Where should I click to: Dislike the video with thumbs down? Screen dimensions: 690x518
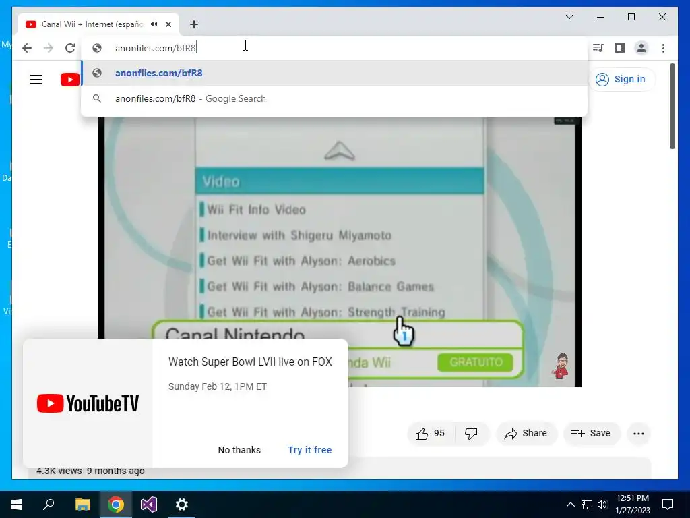[471, 434]
